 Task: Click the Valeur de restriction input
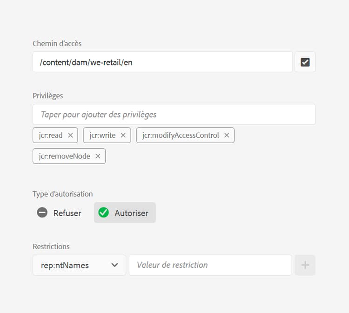click(x=210, y=265)
